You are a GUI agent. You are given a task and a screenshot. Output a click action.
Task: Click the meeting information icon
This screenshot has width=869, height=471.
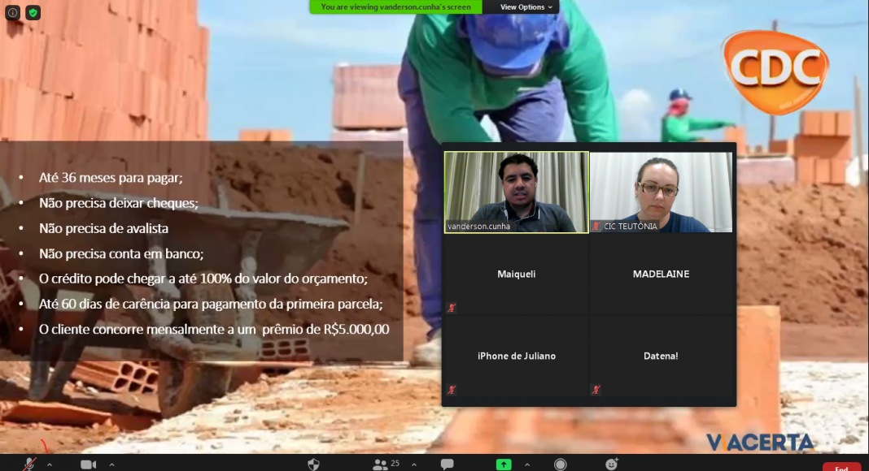click(13, 13)
